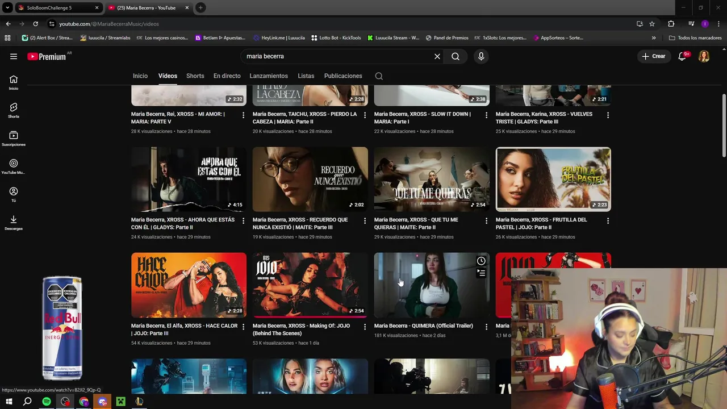727x409 pixels.
Task: Open Shorts in the left sidebar
Action: coord(14,110)
